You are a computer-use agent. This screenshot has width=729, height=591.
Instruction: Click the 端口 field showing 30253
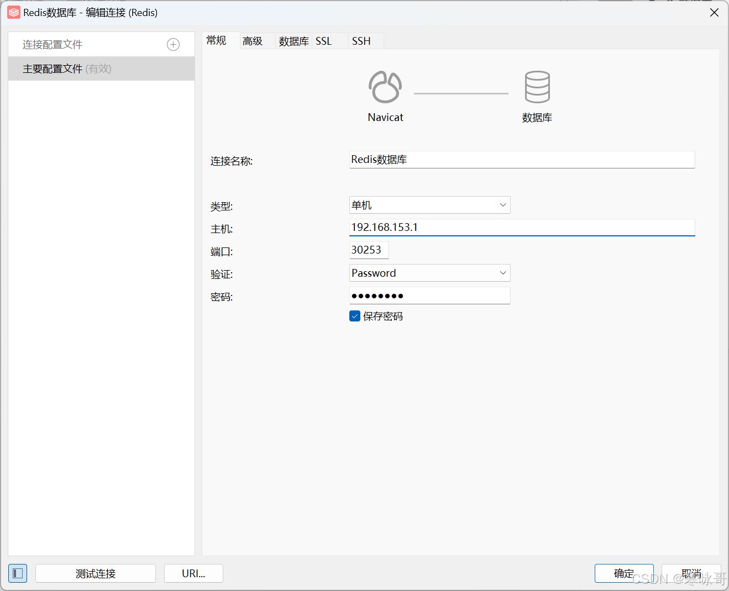click(369, 250)
